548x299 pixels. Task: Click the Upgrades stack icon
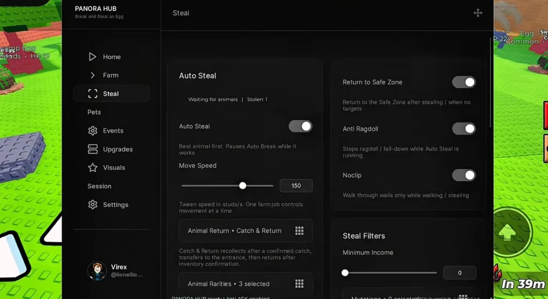click(93, 149)
